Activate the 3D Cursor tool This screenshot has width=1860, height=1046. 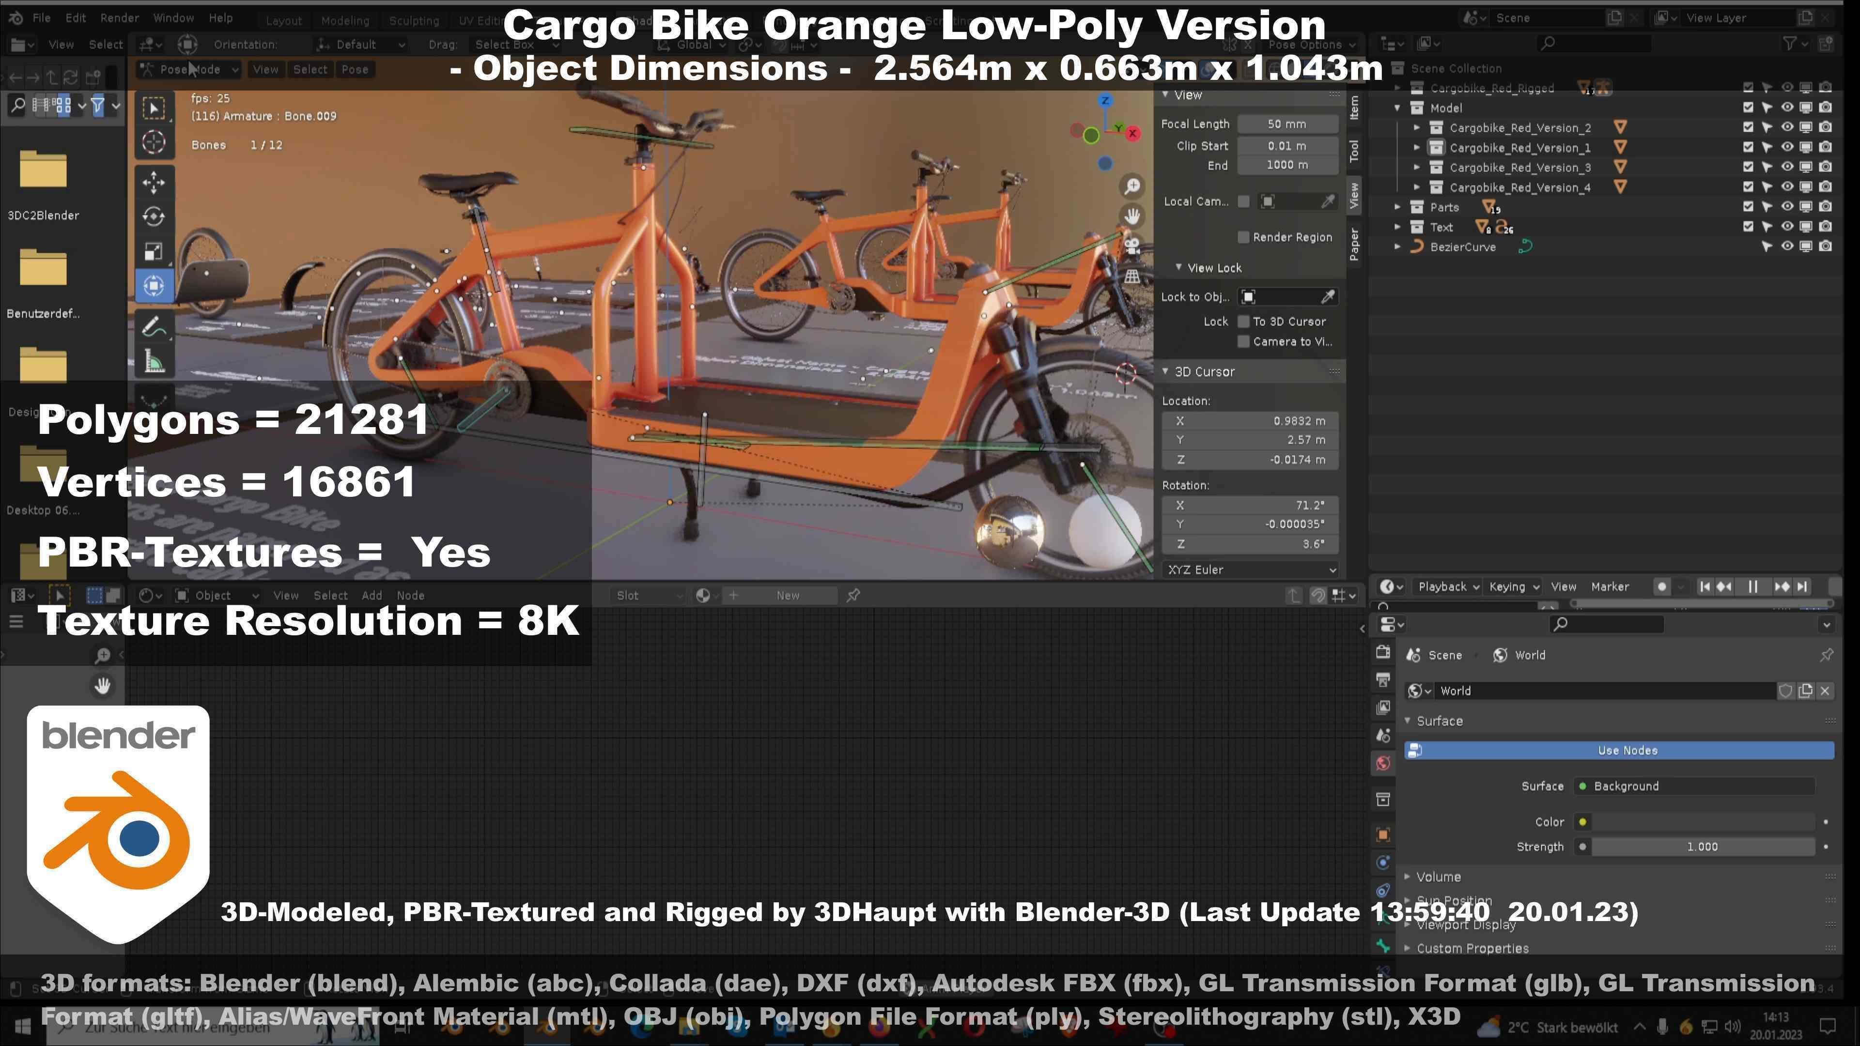[x=153, y=143]
